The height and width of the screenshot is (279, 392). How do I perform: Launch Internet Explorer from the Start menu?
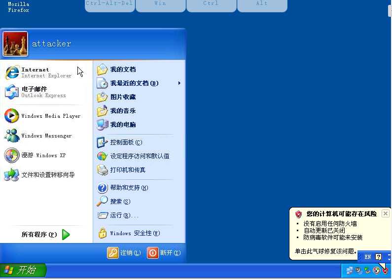46,72
